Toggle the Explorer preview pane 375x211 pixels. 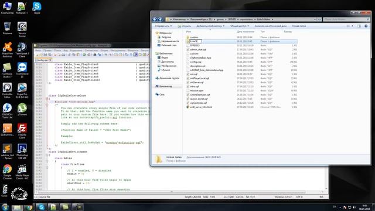click(359, 26)
